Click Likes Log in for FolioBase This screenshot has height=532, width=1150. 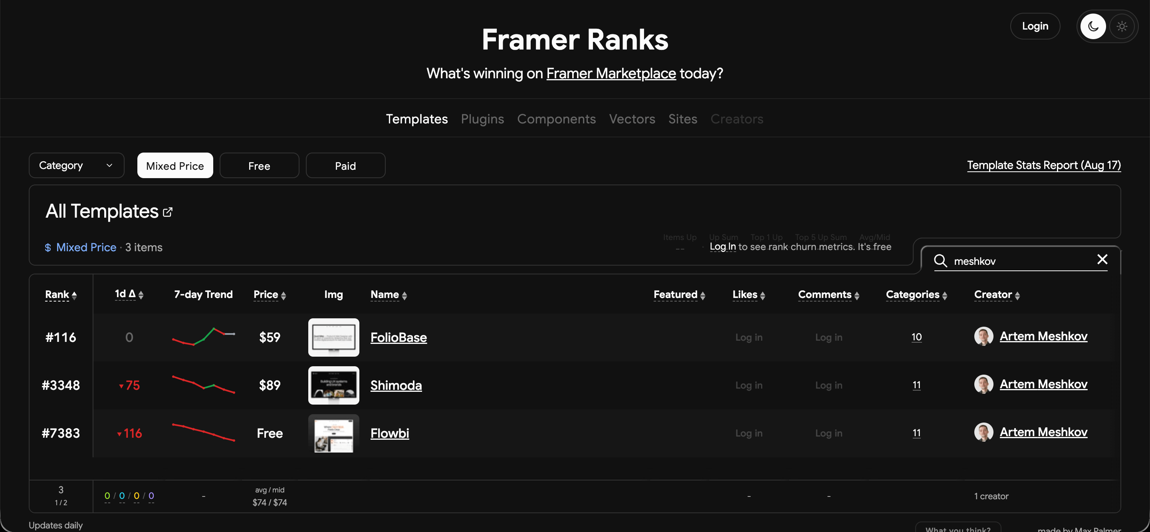(x=749, y=337)
